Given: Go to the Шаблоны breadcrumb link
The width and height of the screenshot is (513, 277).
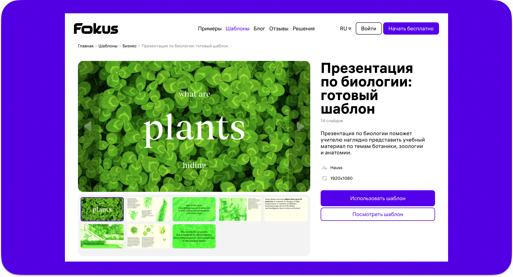Looking at the screenshot, I should (x=108, y=46).
